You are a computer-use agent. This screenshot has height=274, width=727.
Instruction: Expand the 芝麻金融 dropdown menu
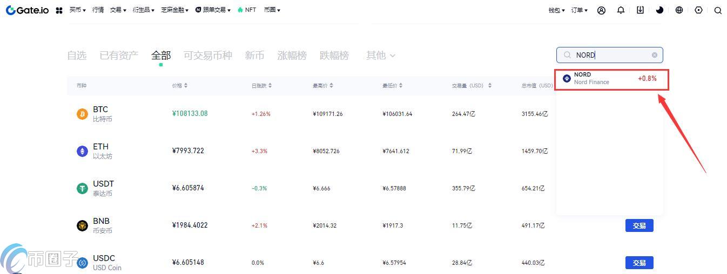pos(174,10)
